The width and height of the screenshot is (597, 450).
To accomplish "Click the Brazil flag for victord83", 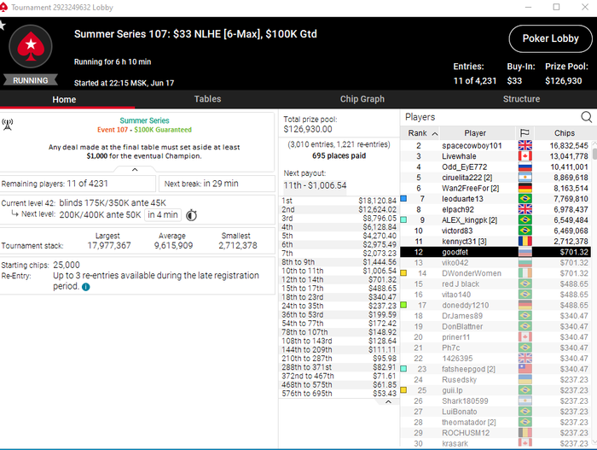I will pos(525,231).
